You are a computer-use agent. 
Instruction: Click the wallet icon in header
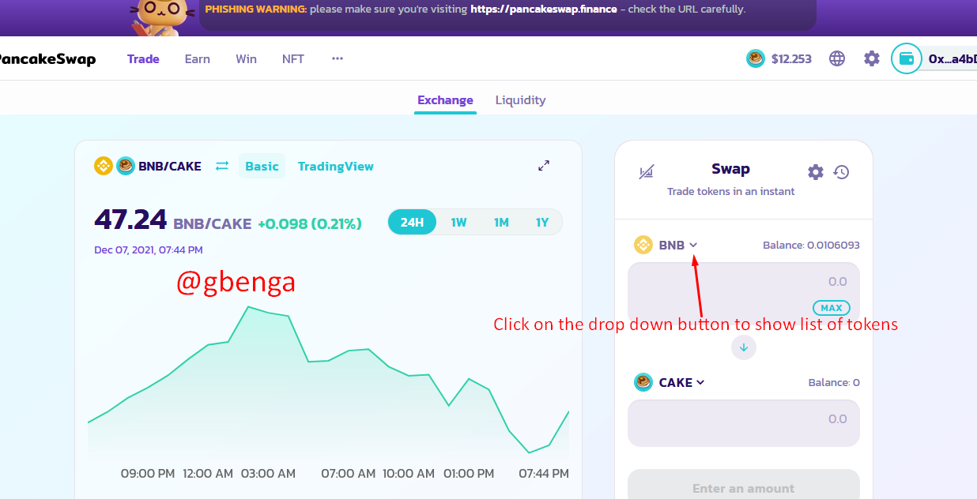[x=907, y=58]
